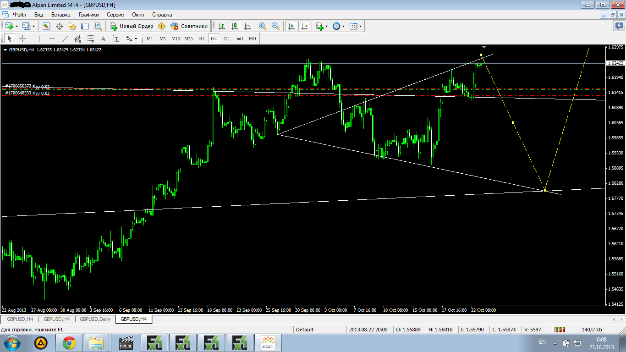Set timeframe to MN
Viewport: 626px width, 352px height.
[x=253, y=38]
